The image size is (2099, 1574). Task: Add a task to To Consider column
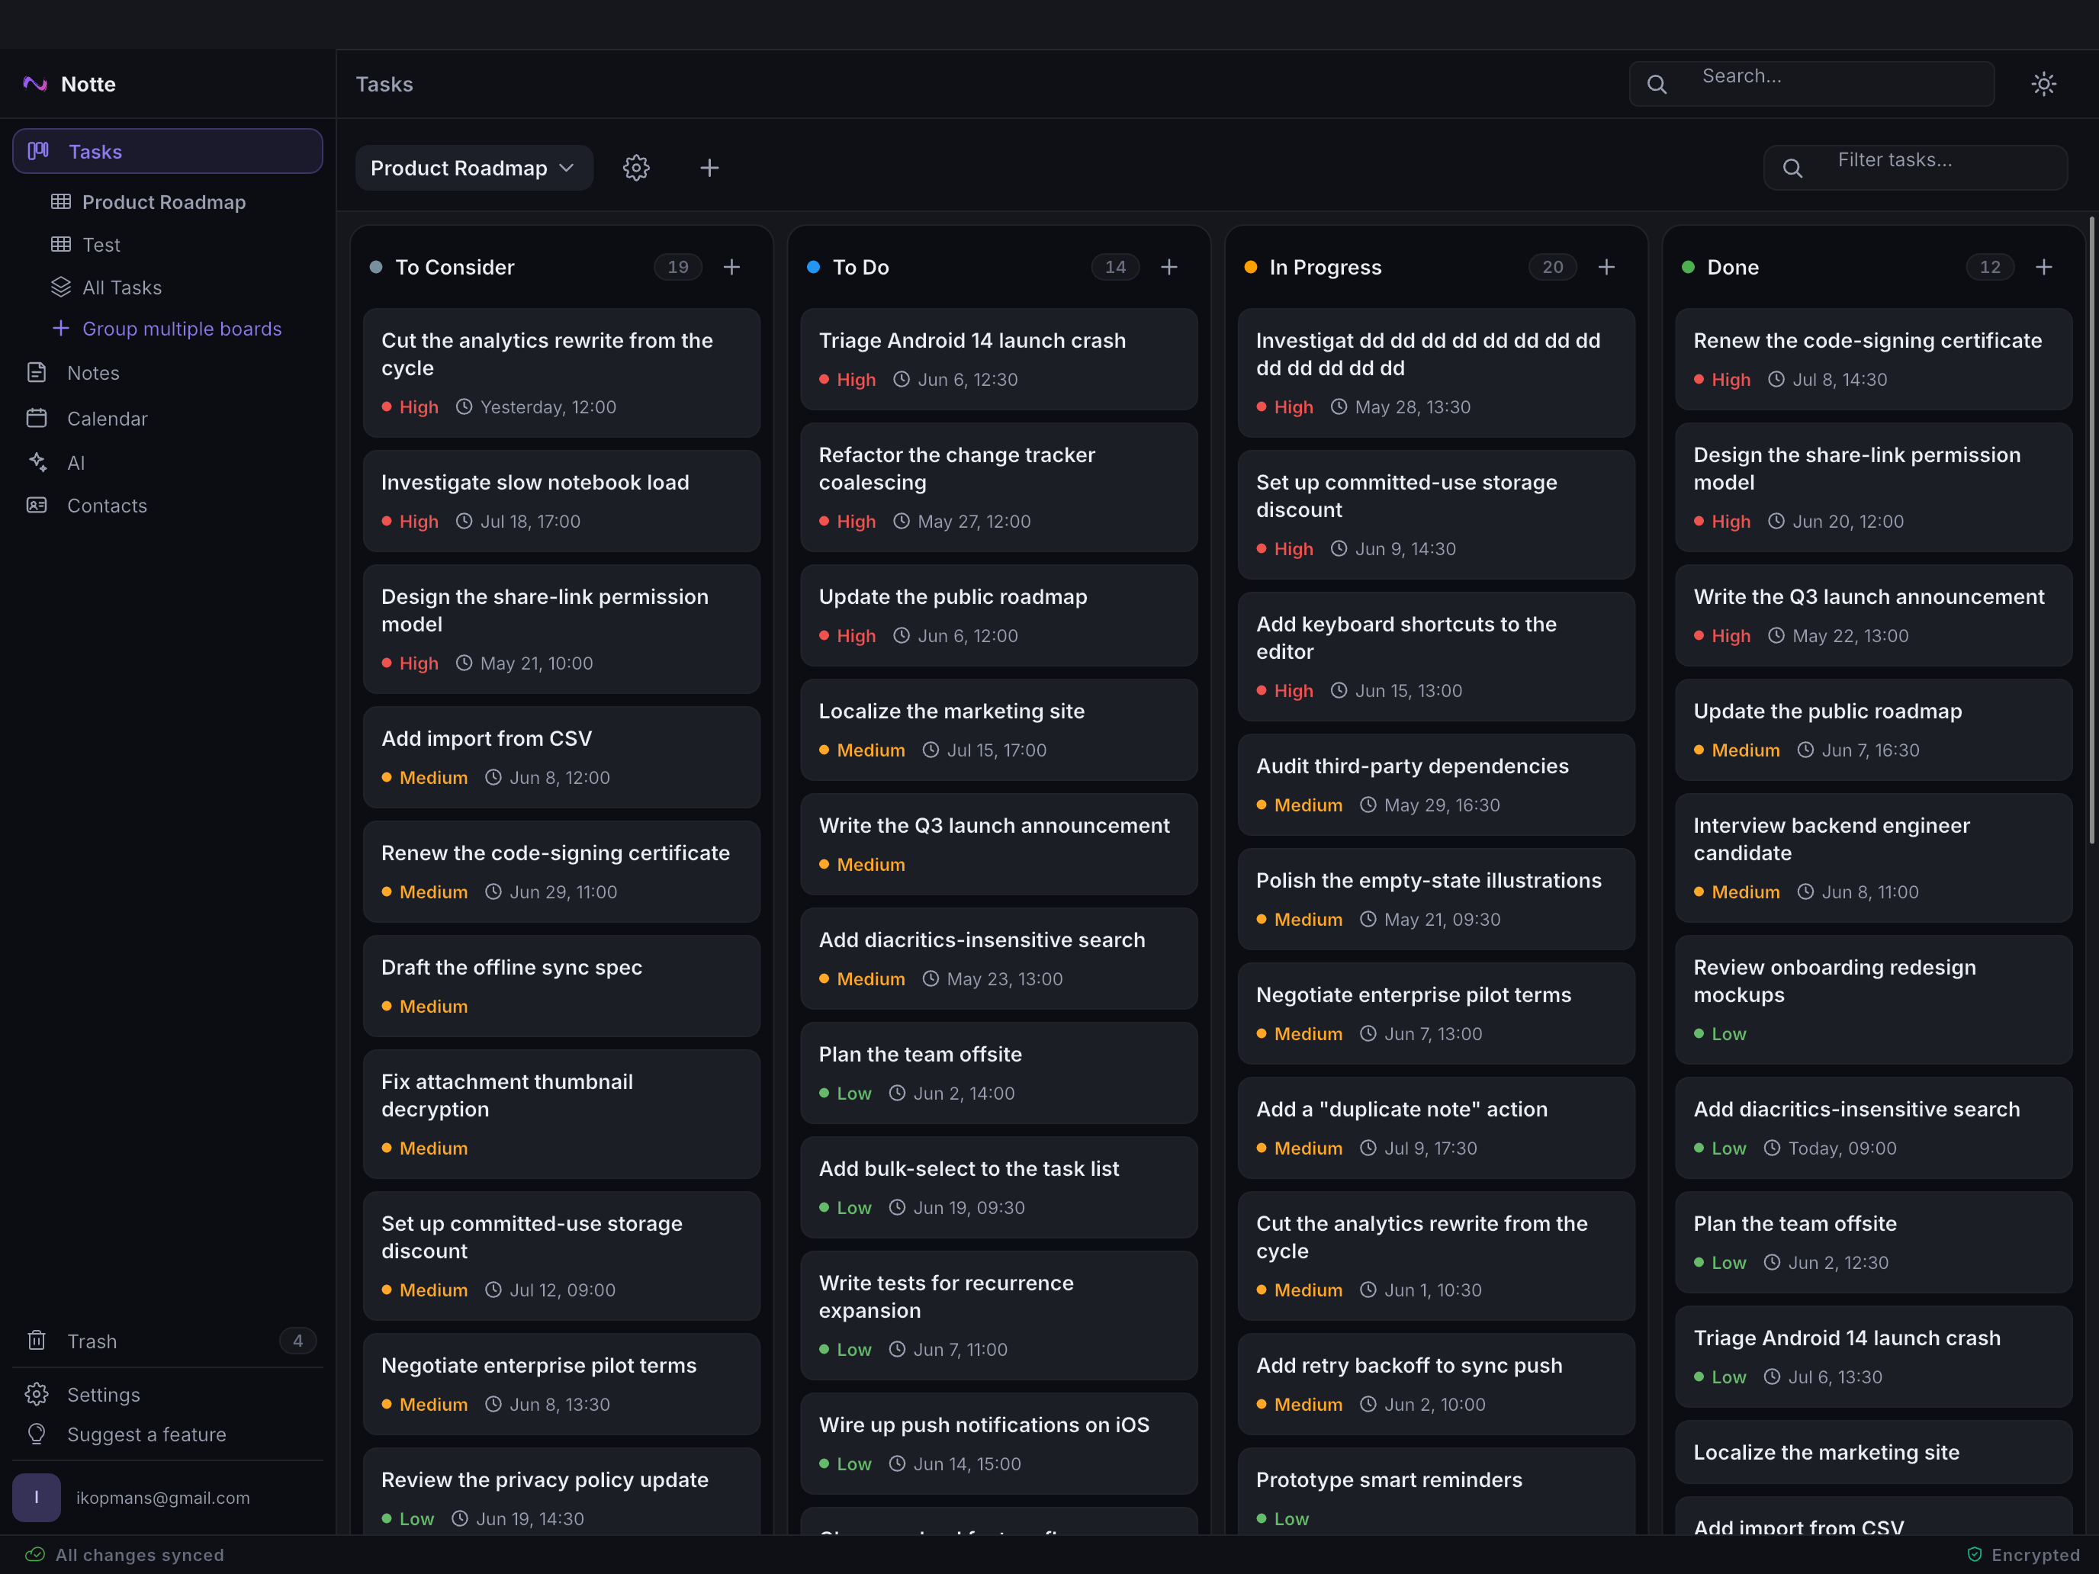coord(731,268)
